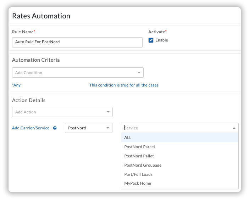Open the Add Action dropdown
Screen dimensions: 249x201
coord(62,112)
